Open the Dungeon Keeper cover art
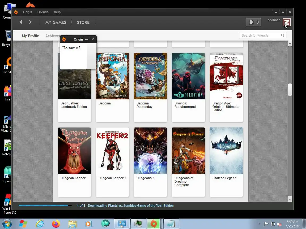Viewport: 306px width, 229px height. pyautogui.click(x=74, y=151)
